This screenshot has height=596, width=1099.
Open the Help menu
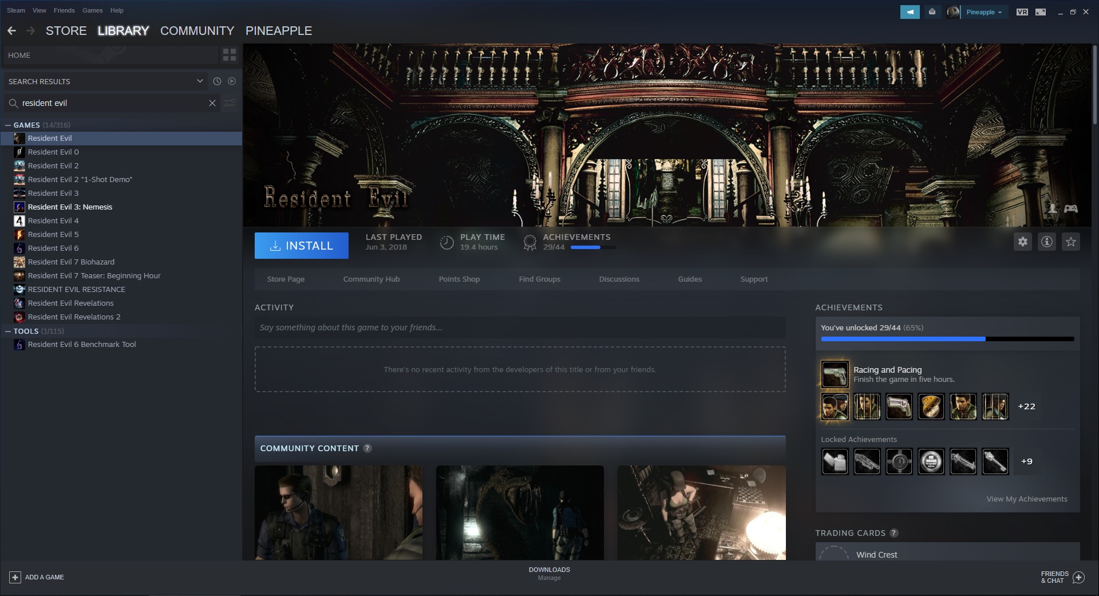pos(117,10)
